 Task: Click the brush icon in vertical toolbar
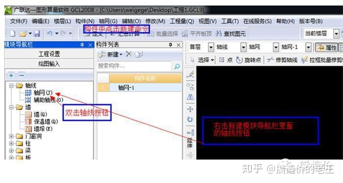pos(190,74)
